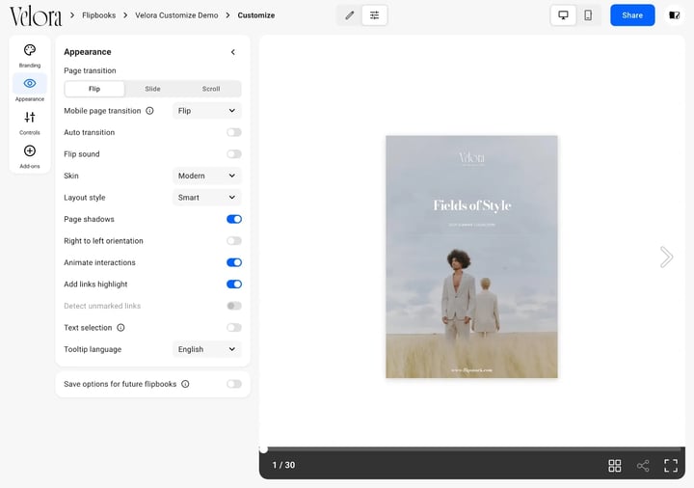Select Flip page transition tab

94,89
